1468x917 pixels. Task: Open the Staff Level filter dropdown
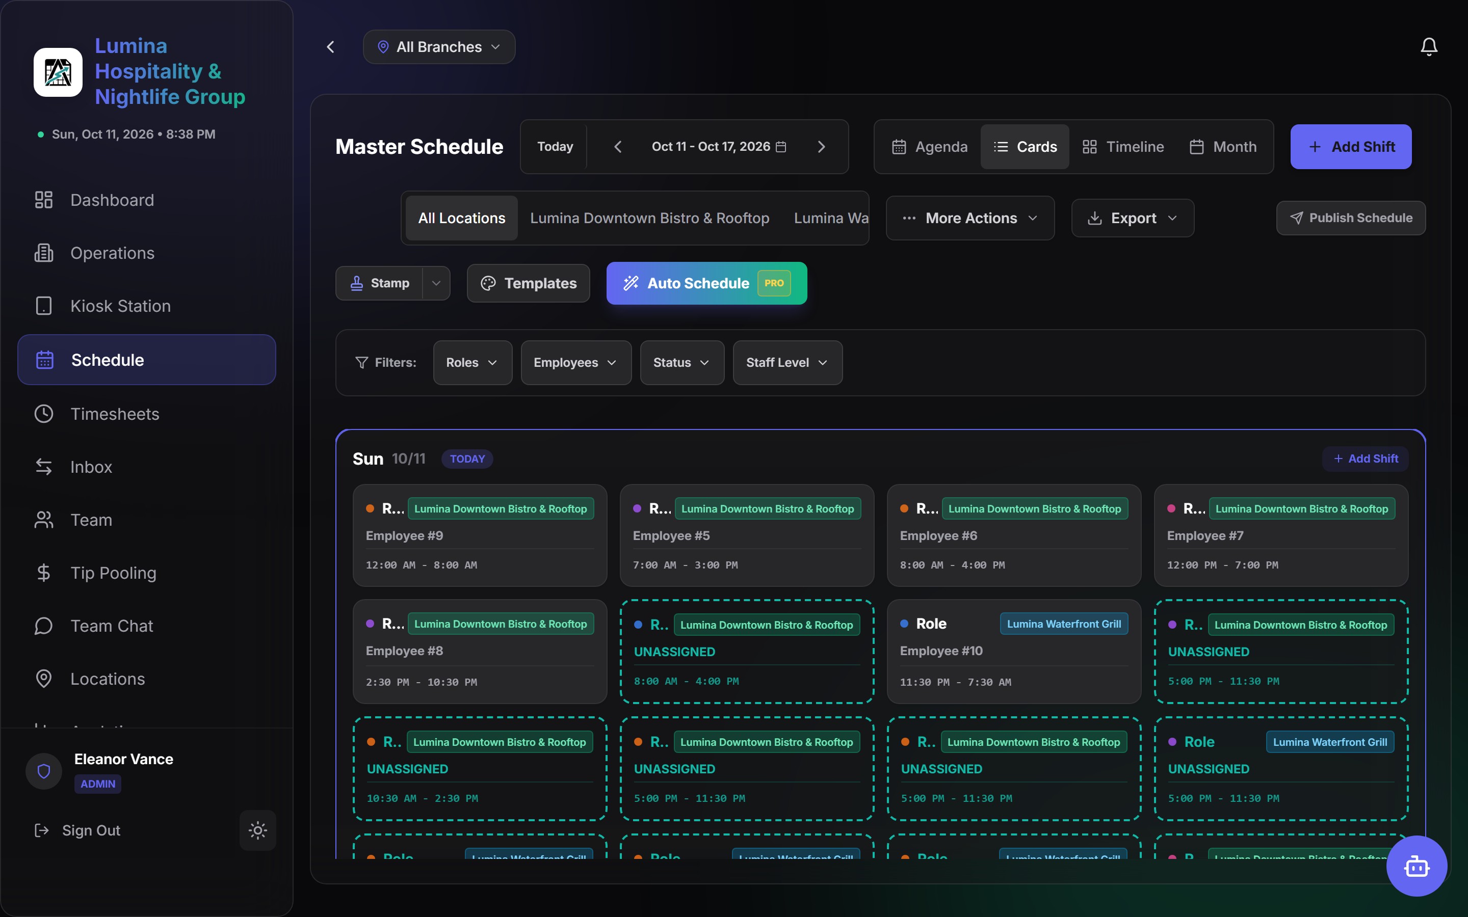788,362
